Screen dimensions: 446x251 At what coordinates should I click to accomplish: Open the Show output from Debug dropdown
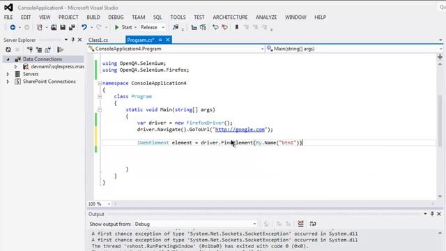254,225
